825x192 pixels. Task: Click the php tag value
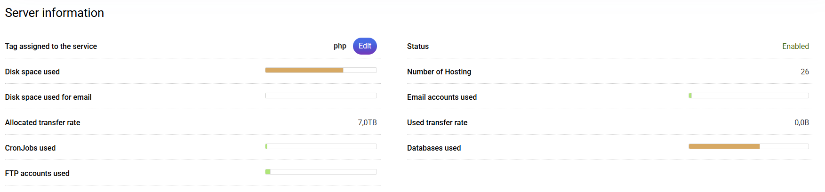click(x=340, y=46)
